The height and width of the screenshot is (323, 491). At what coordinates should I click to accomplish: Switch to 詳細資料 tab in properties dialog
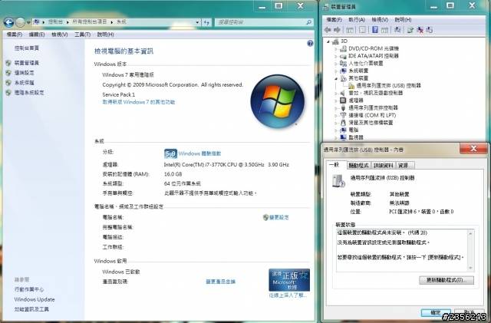pyautogui.click(x=384, y=166)
